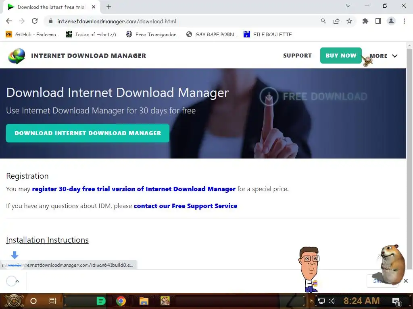Screen dimensions: 413x309
Task: Open the hamster app in taskbar
Action: pos(165,301)
